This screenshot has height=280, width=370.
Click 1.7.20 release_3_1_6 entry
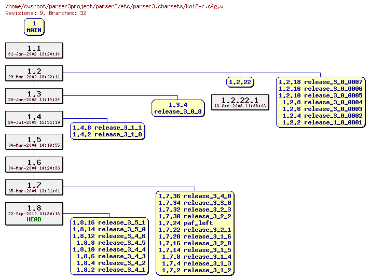point(195,236)
